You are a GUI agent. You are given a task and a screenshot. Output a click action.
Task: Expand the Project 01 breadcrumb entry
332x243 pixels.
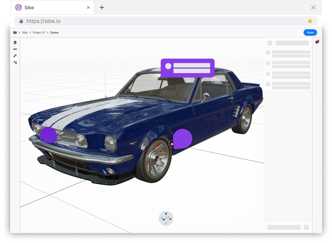[x=39, y=33]
